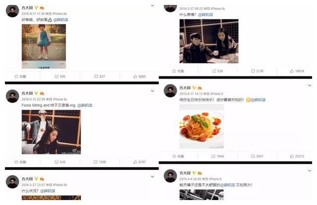Like the post showing 6685 likes

pos(140,76)
